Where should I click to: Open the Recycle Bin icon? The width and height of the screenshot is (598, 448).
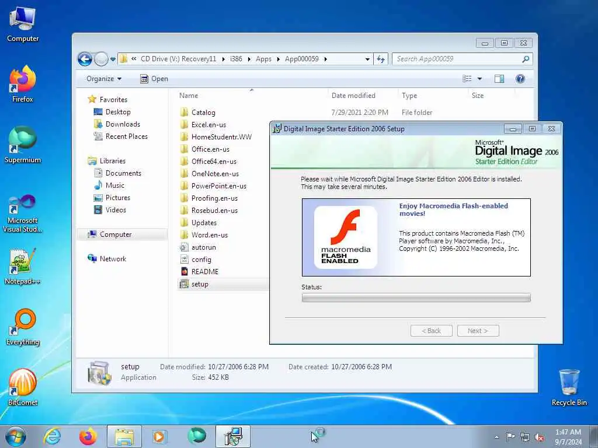click(x=569, y=387)
